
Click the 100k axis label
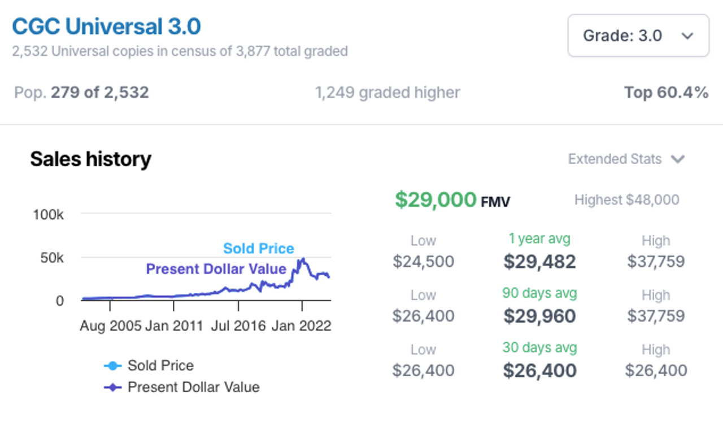(x=49, y=214)
